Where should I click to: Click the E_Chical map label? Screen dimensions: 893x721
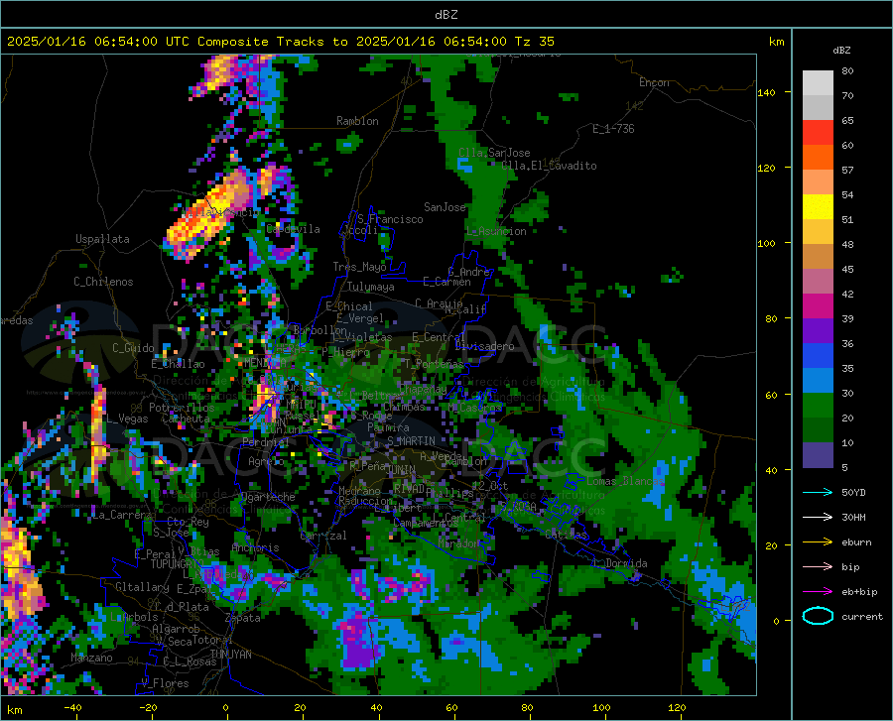(348, 306)
